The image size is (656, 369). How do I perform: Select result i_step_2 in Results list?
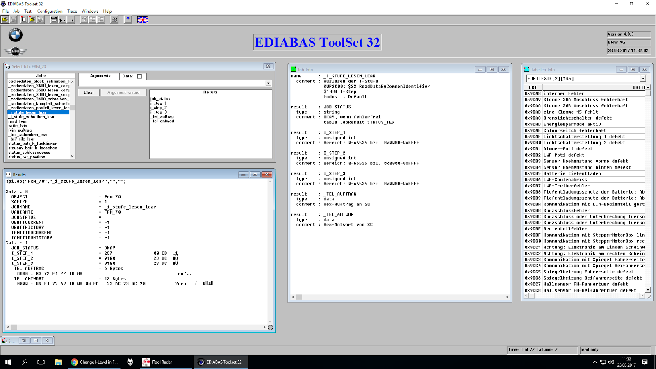pyautogui.click(x=159, y=108)
